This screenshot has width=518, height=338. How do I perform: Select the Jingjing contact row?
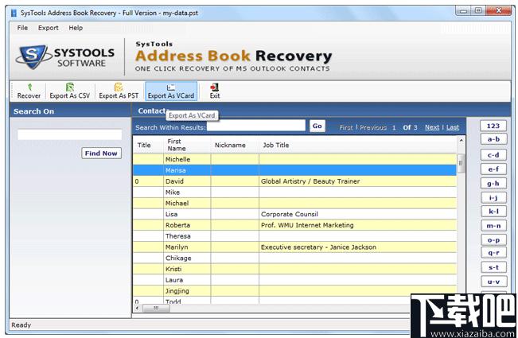pyautogui.click(x=295, y=291)
